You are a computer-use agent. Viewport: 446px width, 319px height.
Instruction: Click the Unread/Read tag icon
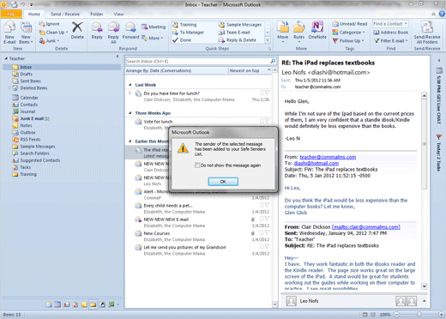(x=335, y=24)
